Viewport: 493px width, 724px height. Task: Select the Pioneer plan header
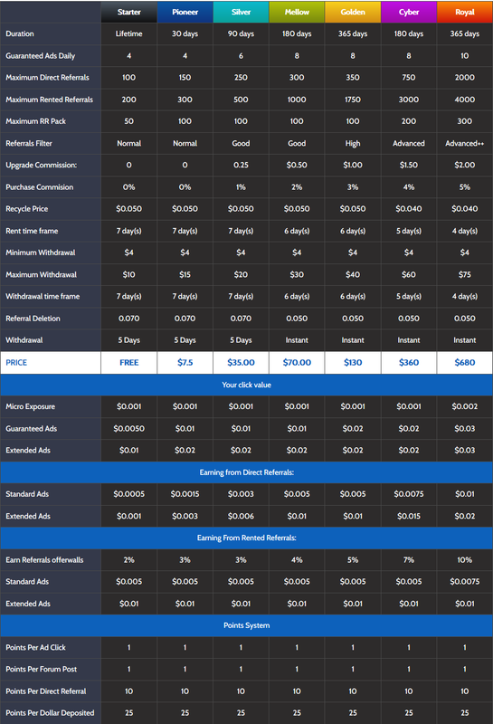185,12
